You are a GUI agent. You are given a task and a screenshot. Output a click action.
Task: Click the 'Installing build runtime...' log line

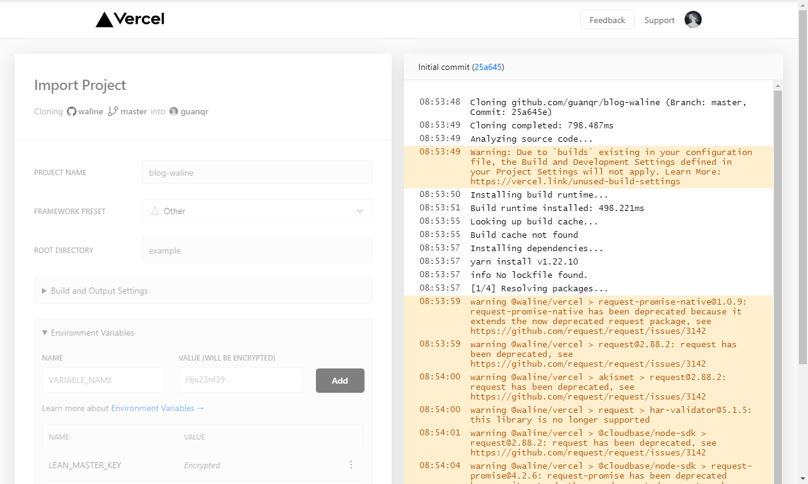click(588, 195)
